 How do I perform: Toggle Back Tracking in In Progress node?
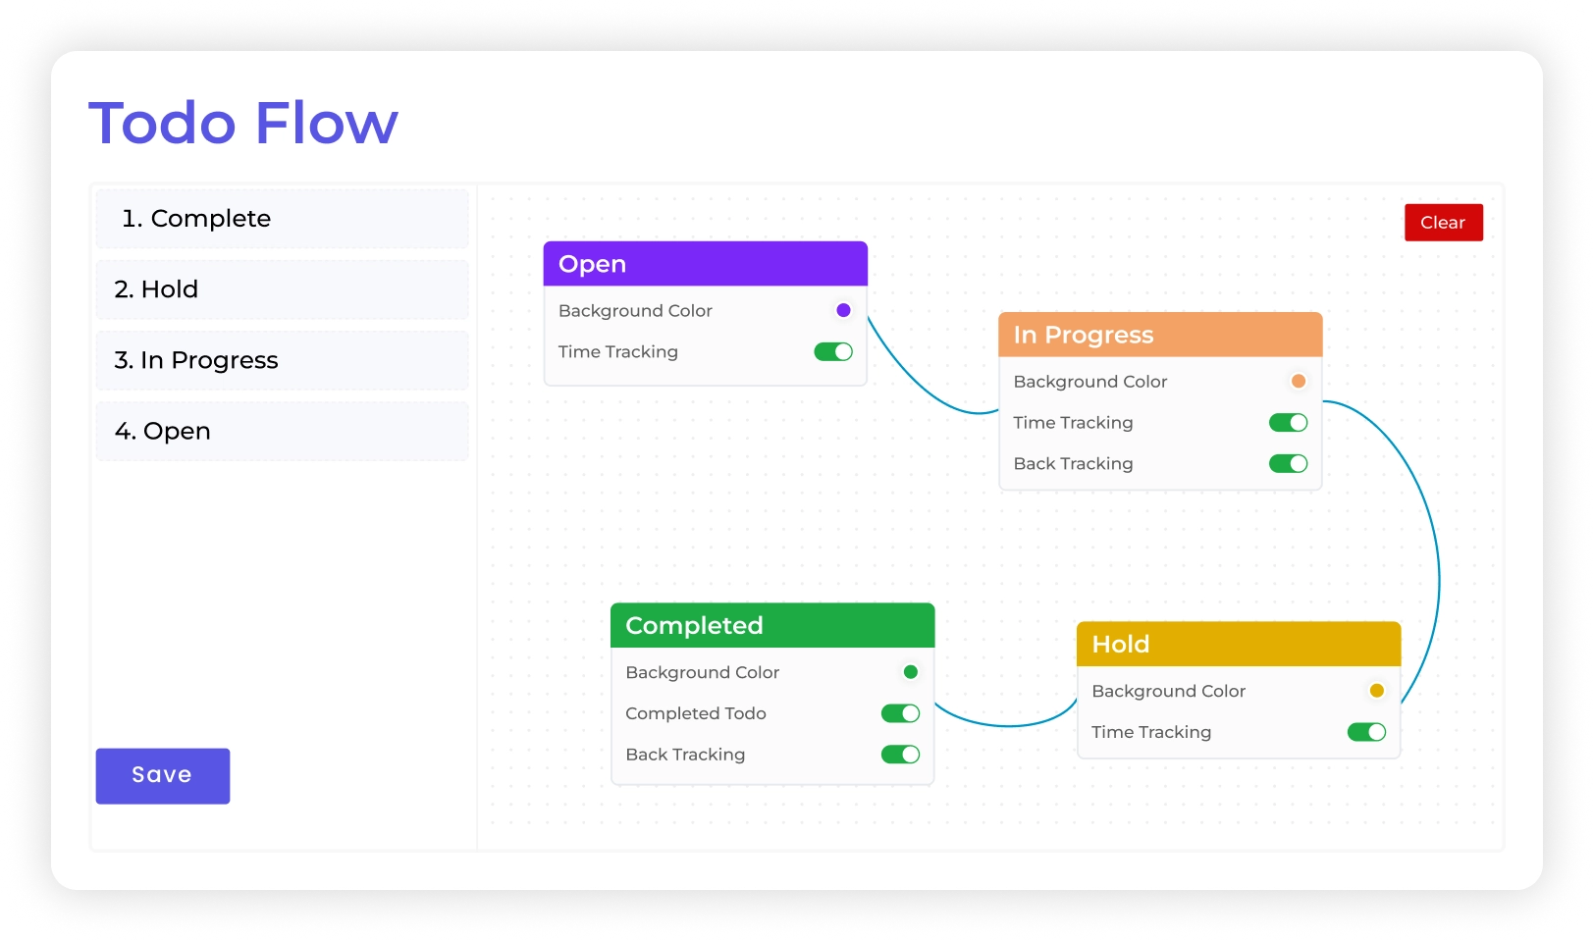coord(1288,464)
